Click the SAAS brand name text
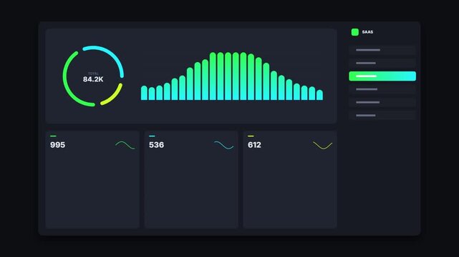The height and width of the screenshot is (257, 459). pos(367,32)
